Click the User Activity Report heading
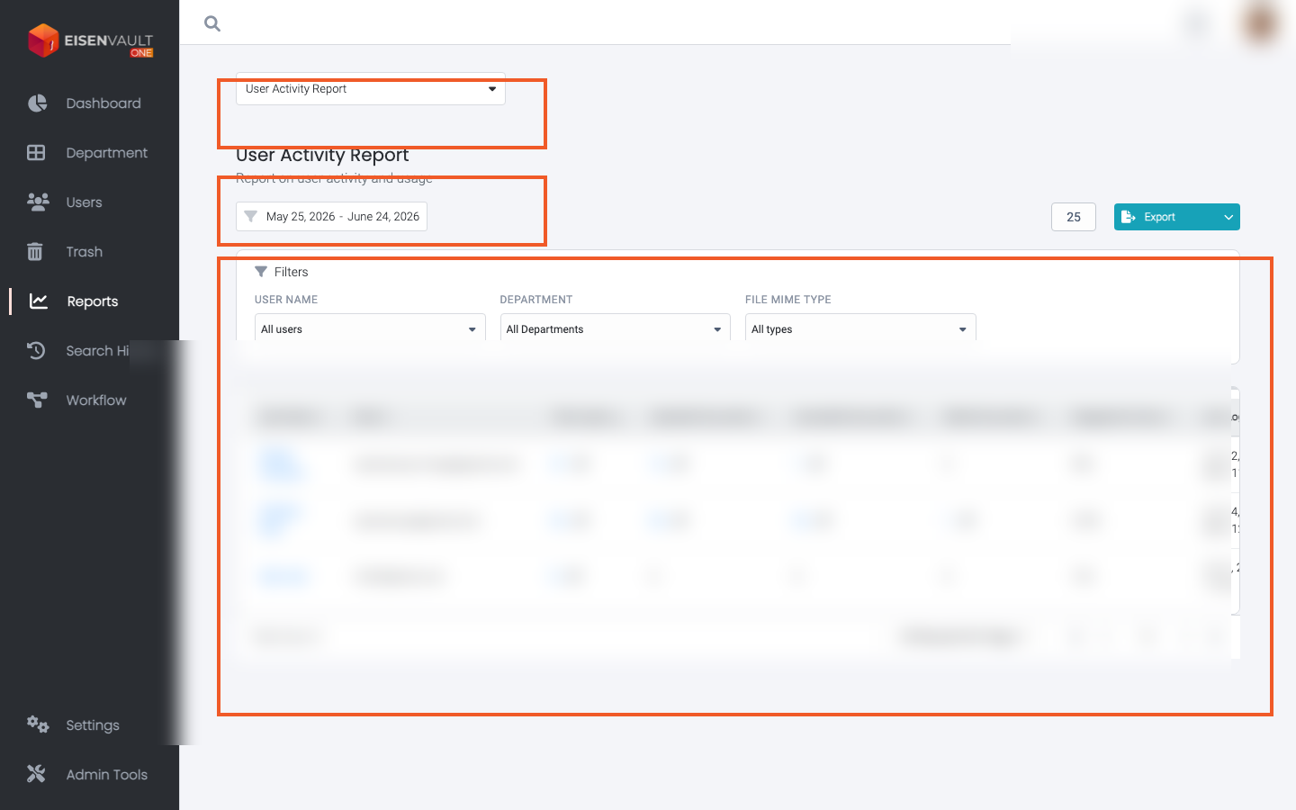 322,155
